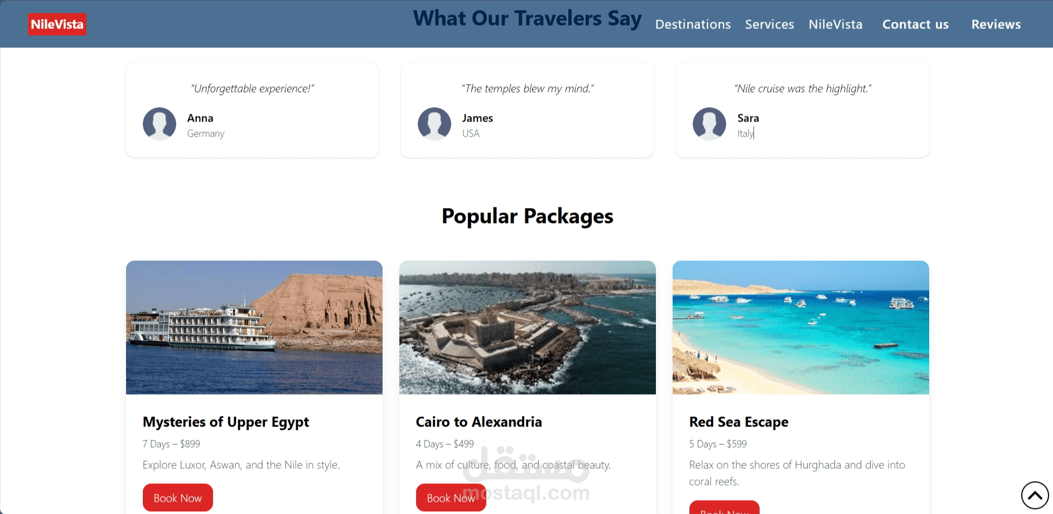Book the Mysteries of Upper Egypt package
The width and height of the screenshot is (1053, 514).
(x=178, y=498)
